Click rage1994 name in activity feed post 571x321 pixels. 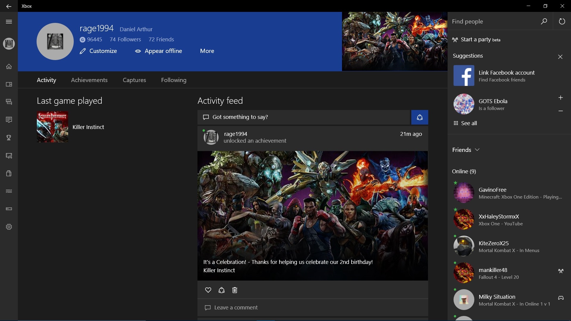(236, 134)
